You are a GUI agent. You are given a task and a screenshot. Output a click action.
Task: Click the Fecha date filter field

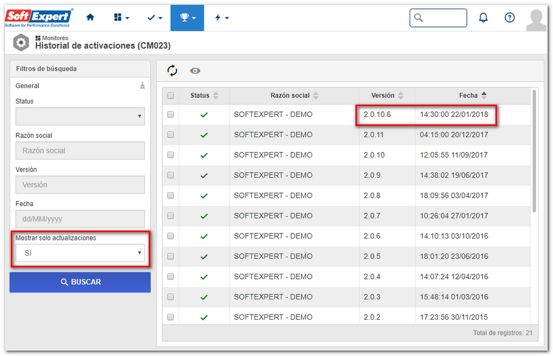(x=80, y=219)
